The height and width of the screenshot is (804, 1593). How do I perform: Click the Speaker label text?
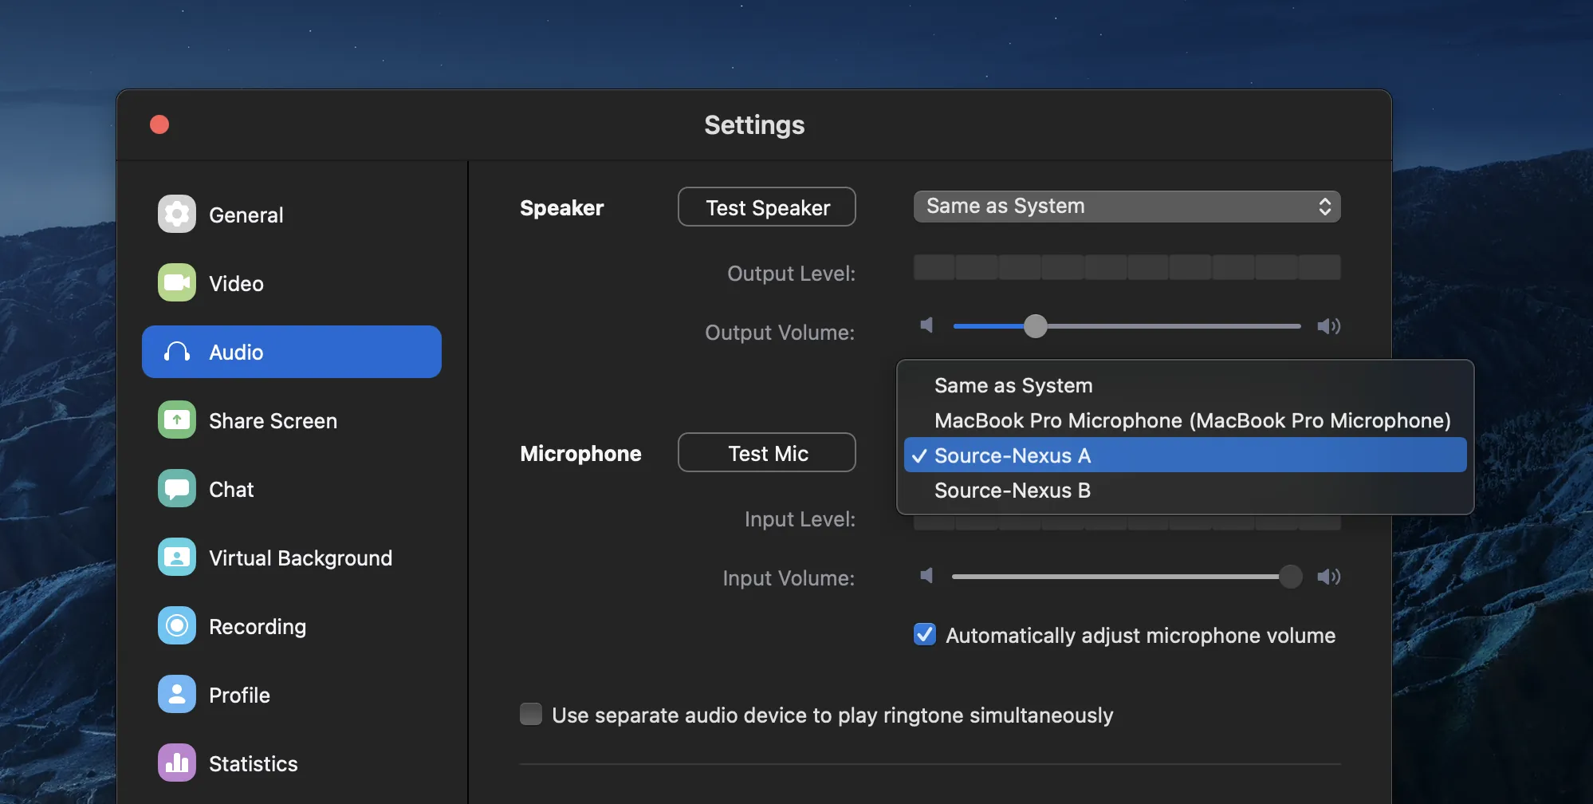(561, 208)
